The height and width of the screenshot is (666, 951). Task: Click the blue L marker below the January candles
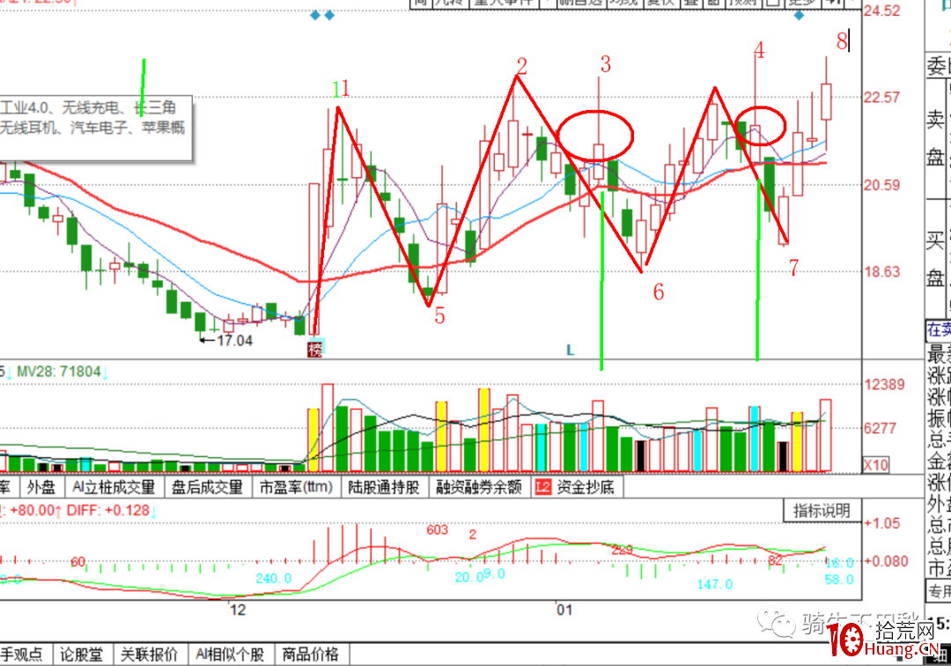pos(570,350)
